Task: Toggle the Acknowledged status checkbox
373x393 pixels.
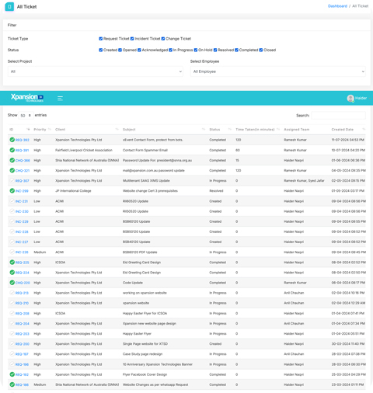Action: 139,50
